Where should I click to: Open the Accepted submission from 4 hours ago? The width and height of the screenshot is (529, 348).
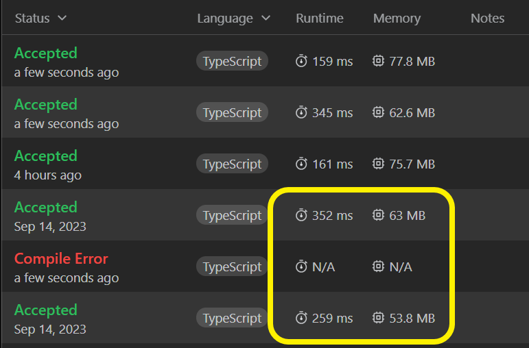(x=45, y=156)
